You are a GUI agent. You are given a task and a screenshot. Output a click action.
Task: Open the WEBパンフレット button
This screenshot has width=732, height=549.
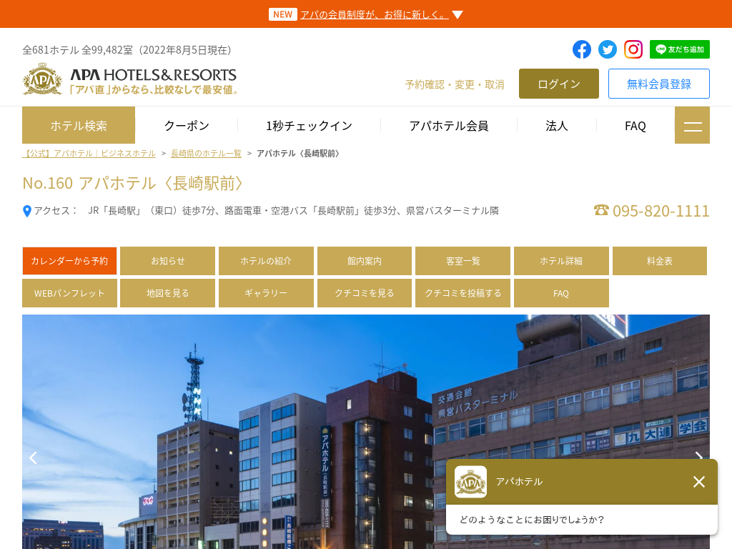69,293
